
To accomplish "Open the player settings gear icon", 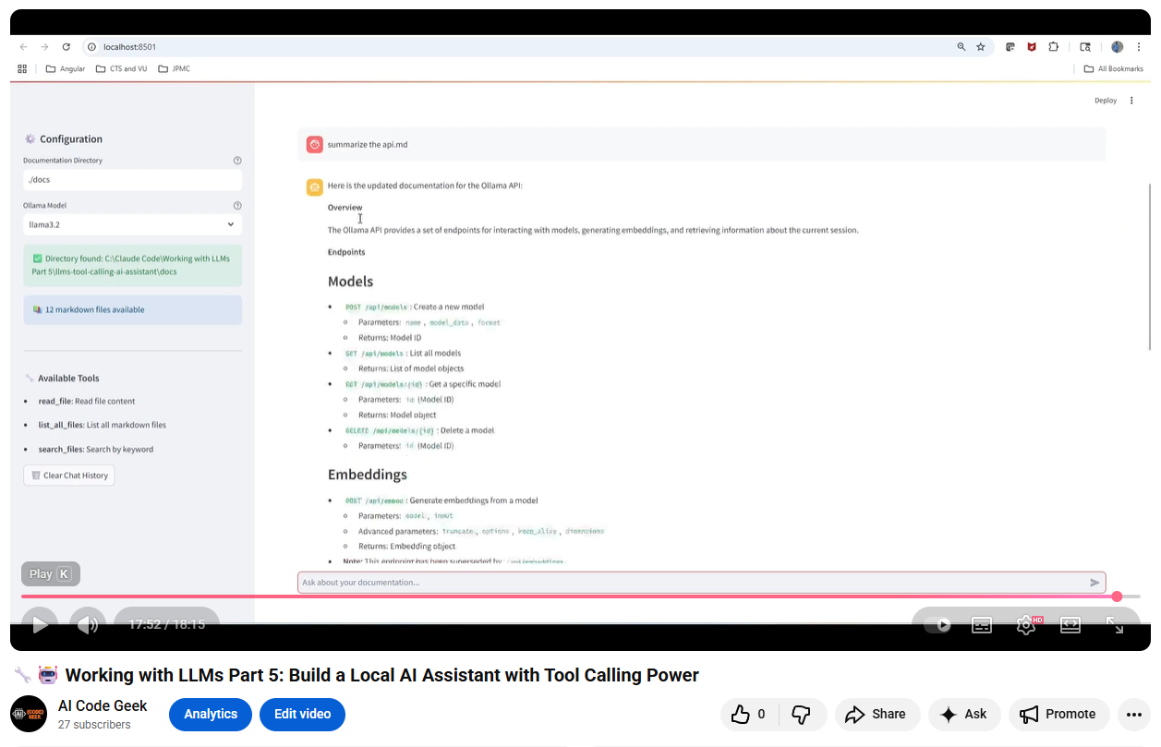I will coord(1025,625).
